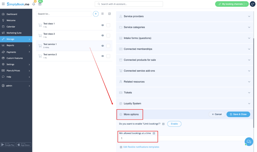Click the App Store badge
257x152 pixels.
24,145
